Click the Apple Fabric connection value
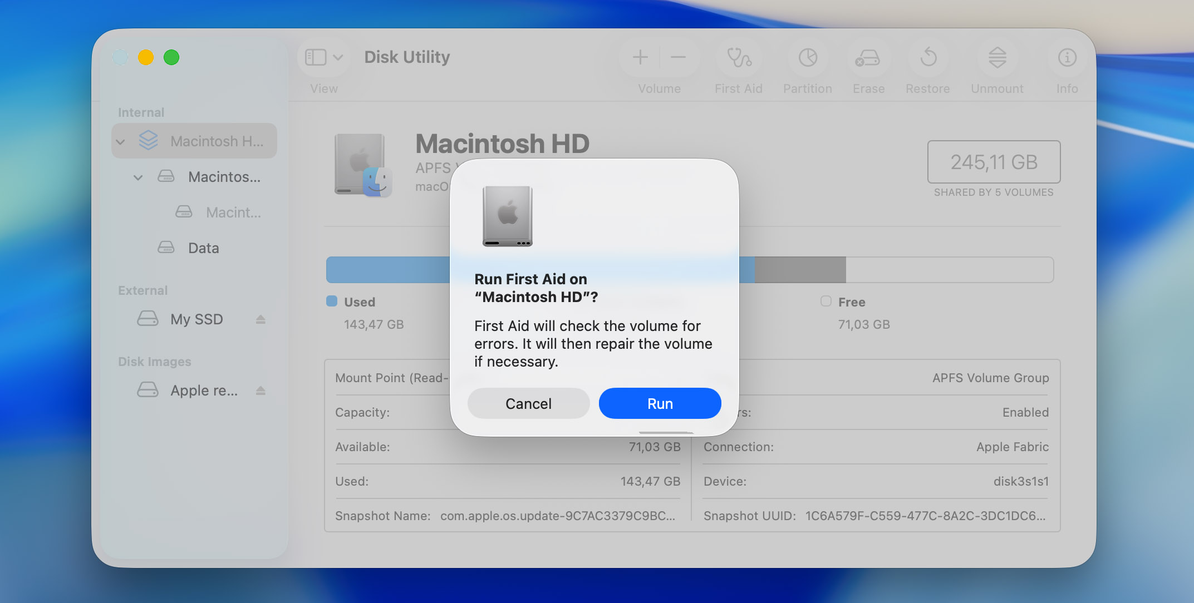1194x603 pixels. click(x=1013, y=447)
